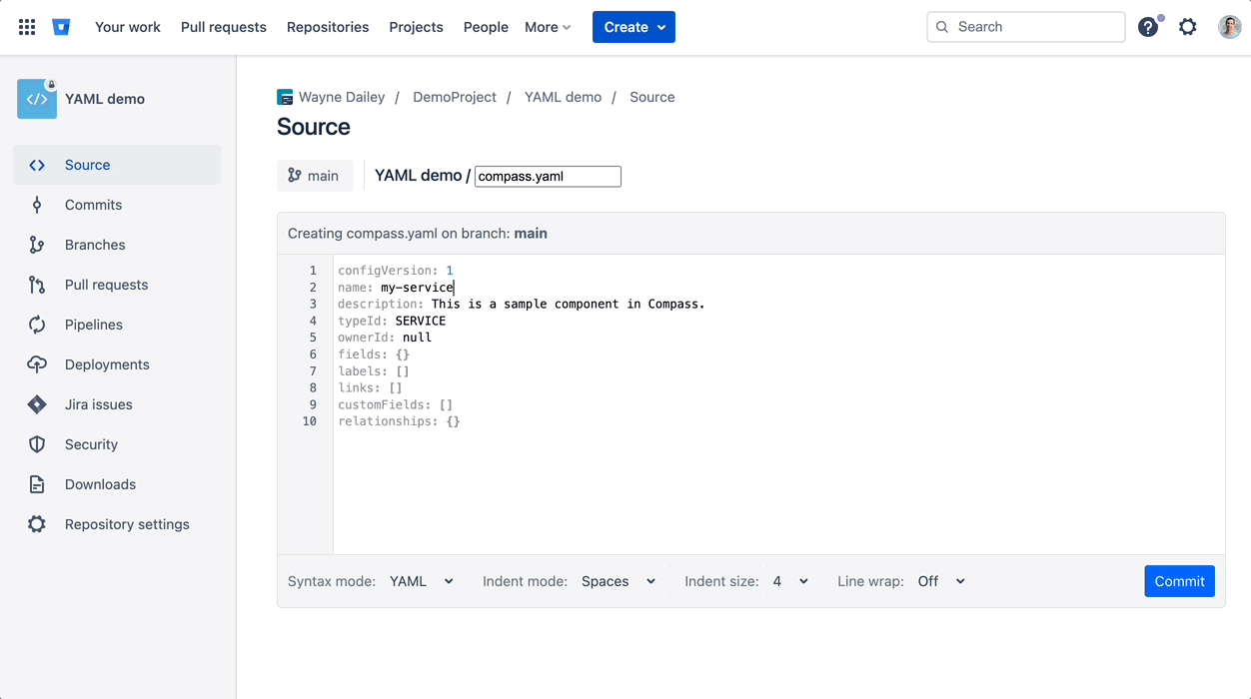
Task: Go to Pipelines in the sidebar
Action: [x=117, y=325]
